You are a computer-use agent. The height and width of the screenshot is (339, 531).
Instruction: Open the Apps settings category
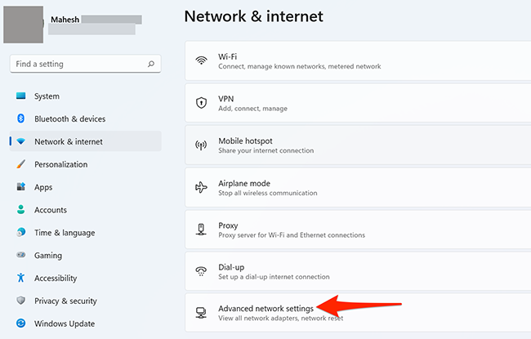point(85,187)
